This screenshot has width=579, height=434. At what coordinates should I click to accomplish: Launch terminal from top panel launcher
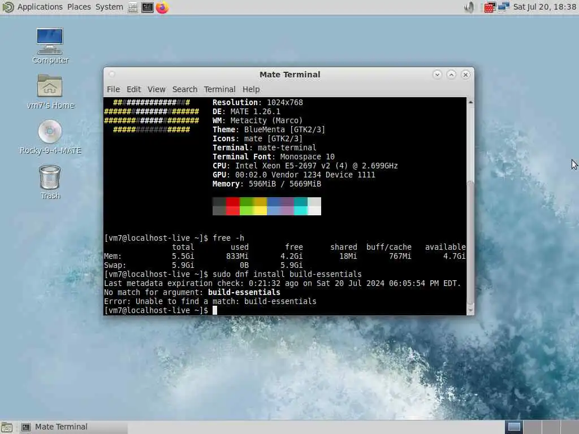click(148, 7)
